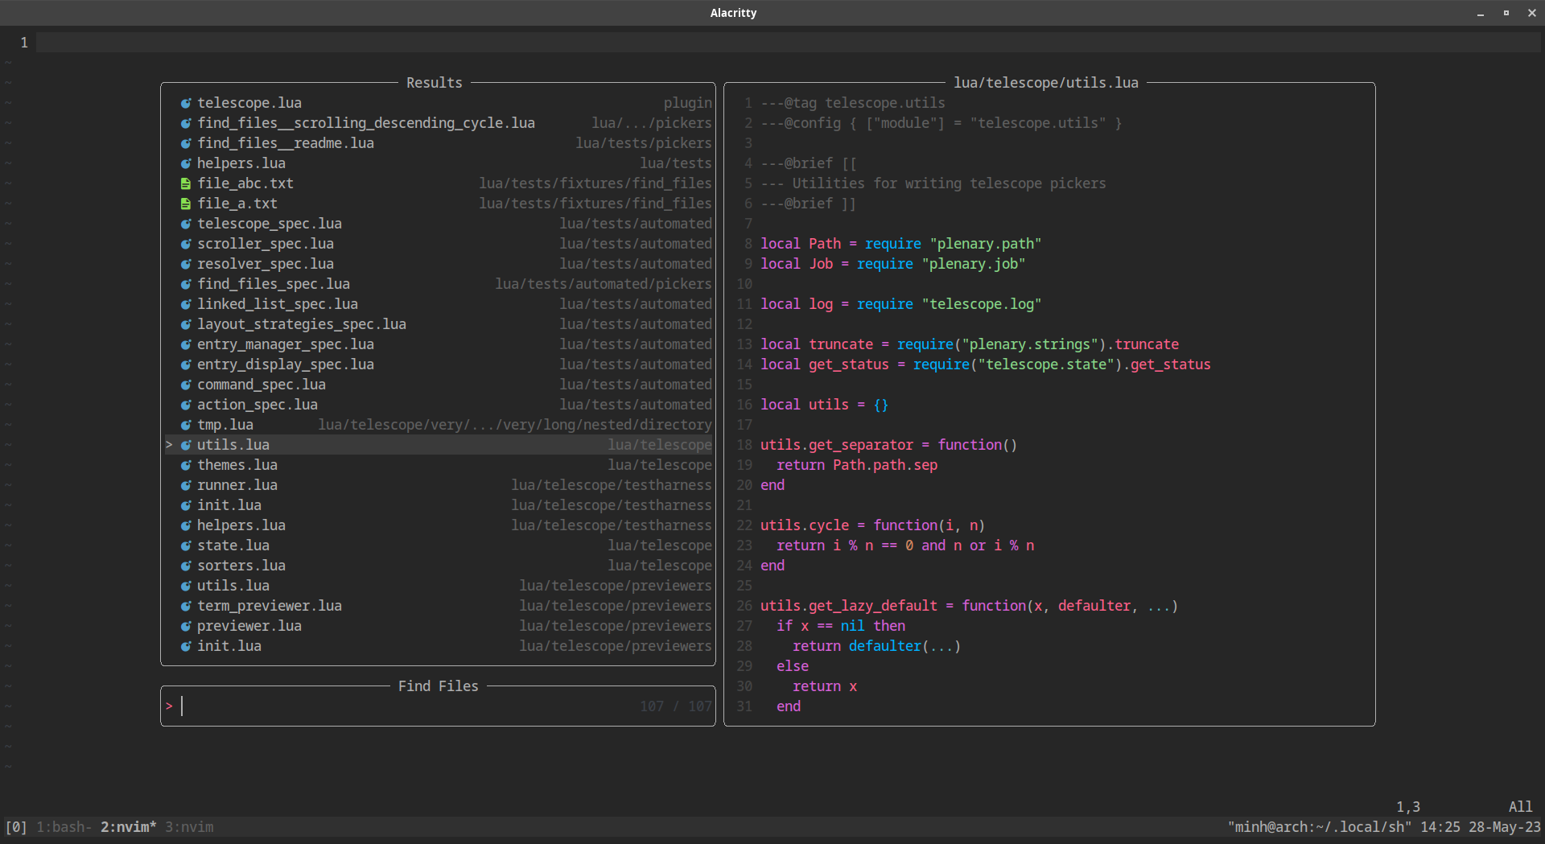Select the find_files_spec.lua result entry
The width and height of the screenshot is (1545, 844).
pos(274,283)
